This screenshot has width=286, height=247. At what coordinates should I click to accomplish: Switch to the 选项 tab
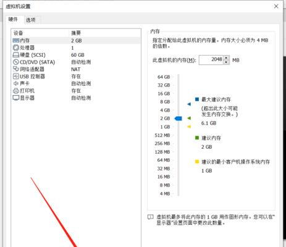(x=31, y=20)
